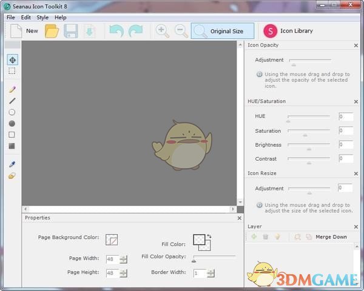The width and height of the screenshot is (364, 291).
Task: Click the Icon Resize value field
Action: click(x=345, y=188)
